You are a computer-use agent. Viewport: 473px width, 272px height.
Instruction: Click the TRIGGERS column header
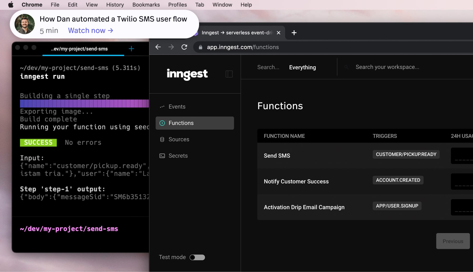click(385, 136)
